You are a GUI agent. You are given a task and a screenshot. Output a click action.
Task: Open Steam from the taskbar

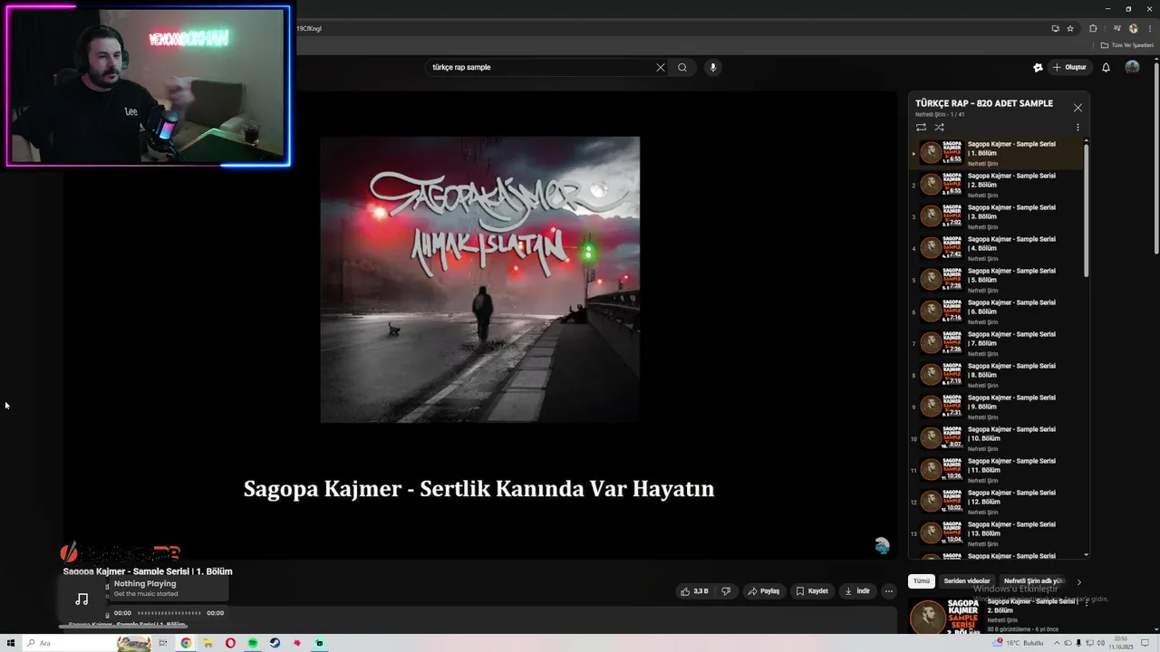pos(275,643)
